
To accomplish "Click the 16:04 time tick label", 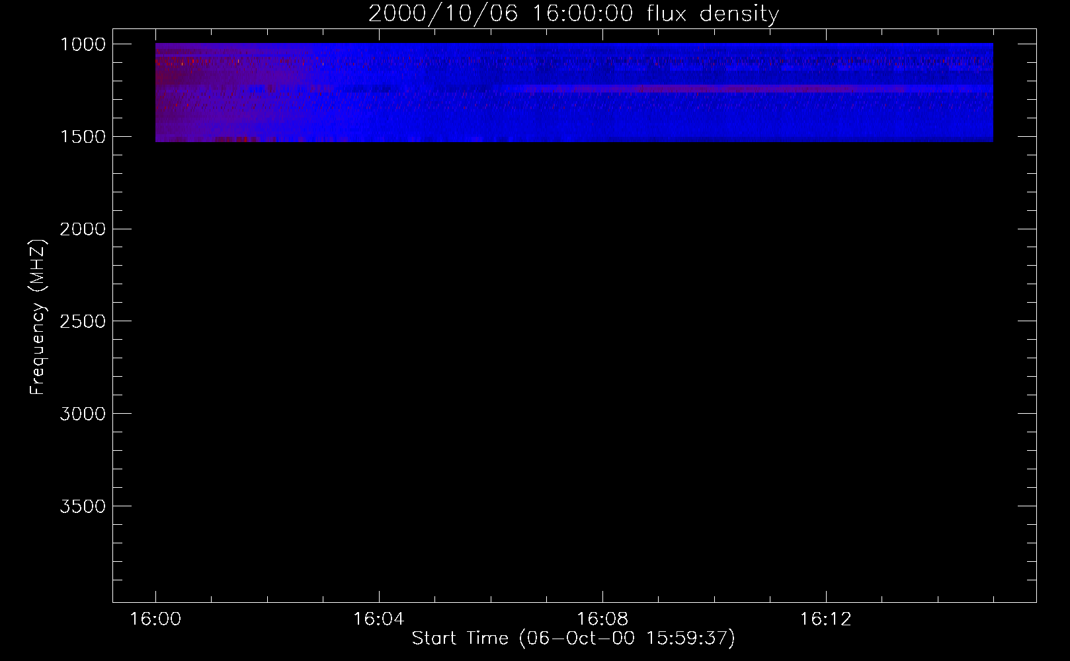I will click(x=379, y=619).
